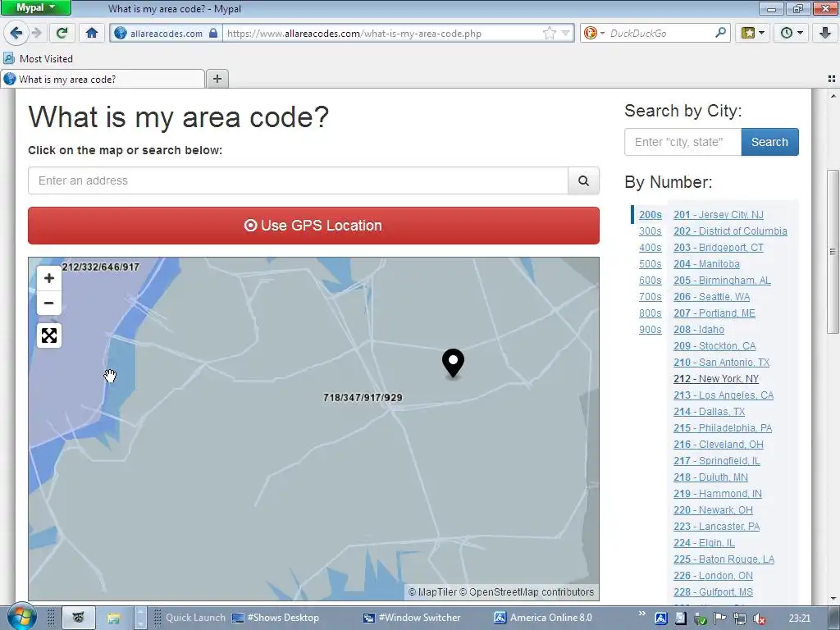Zoom out on the map
Screen dimensions: 840x630
click(48, 303)
